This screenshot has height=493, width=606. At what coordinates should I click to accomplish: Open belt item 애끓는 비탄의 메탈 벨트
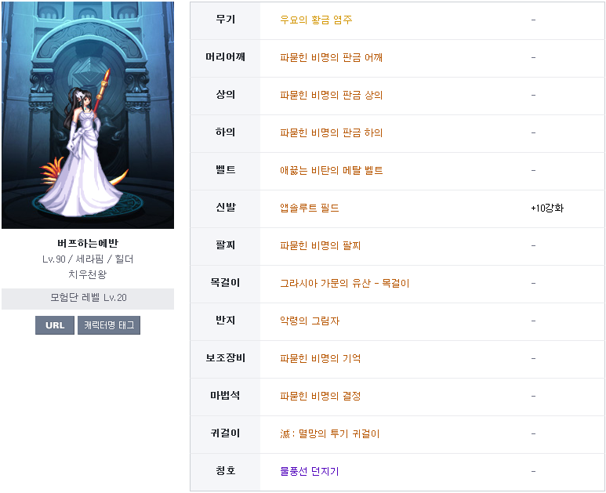point(331,170)
